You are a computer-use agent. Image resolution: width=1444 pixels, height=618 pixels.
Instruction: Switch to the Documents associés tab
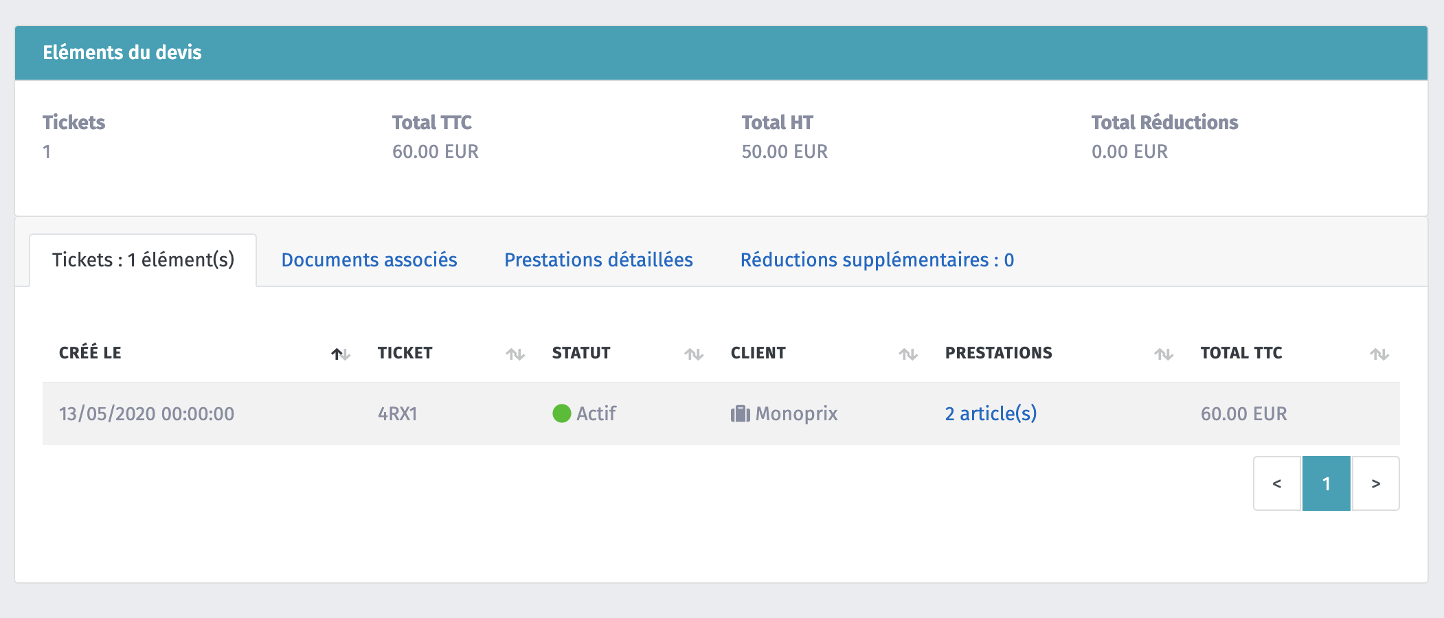click(x=369, y=260)
